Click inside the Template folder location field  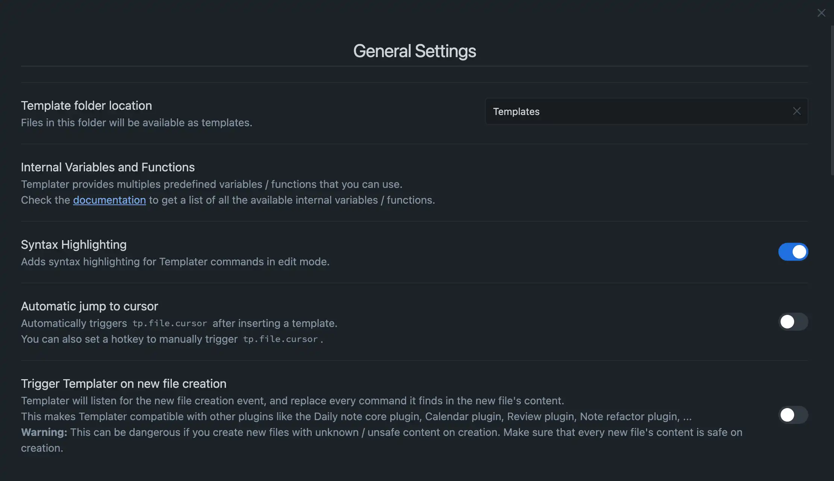coord(639,111)
